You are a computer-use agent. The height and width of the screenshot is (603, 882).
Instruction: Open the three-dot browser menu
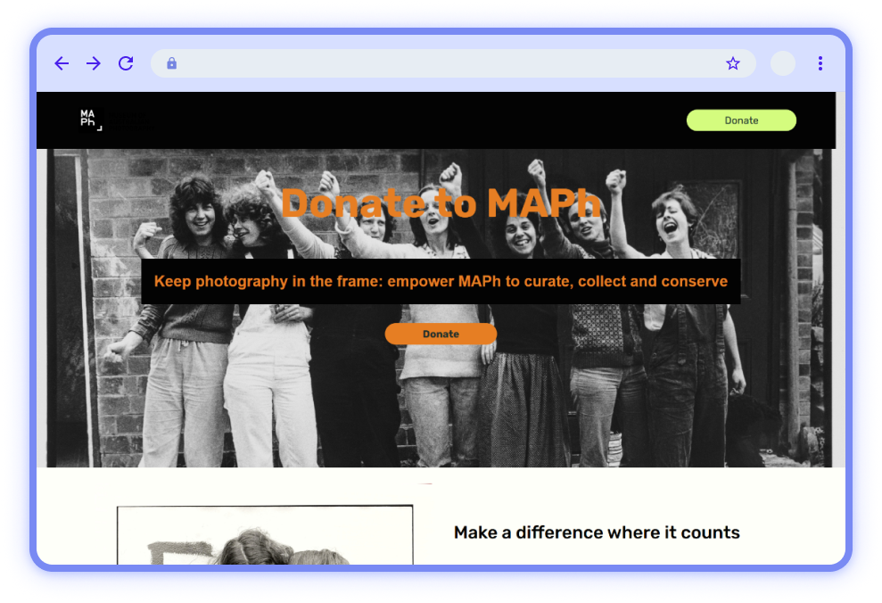tap(820, 63)
